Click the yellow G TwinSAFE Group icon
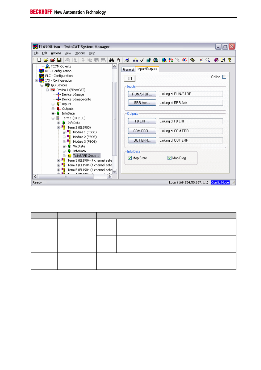 [69, 156]
